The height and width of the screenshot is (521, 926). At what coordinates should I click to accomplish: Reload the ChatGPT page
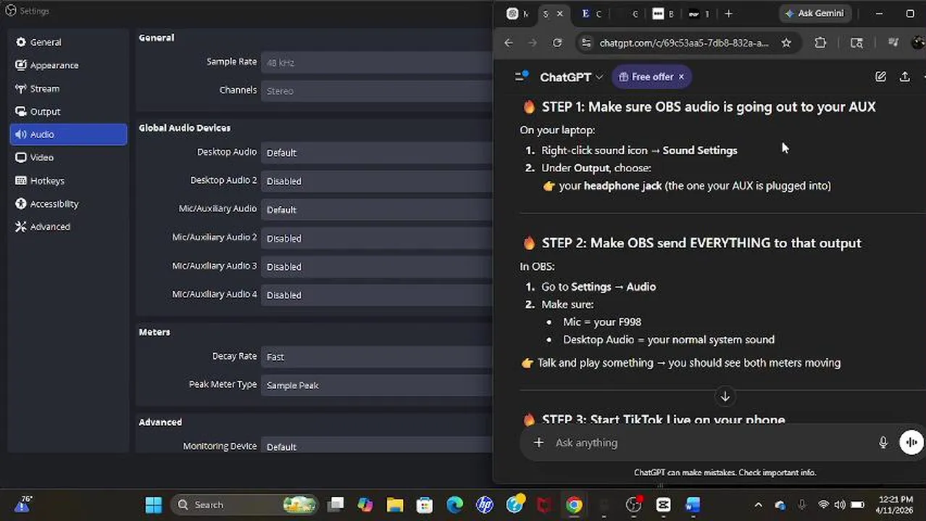point(557,43)
